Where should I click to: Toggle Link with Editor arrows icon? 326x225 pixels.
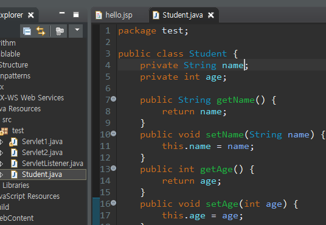41,31
